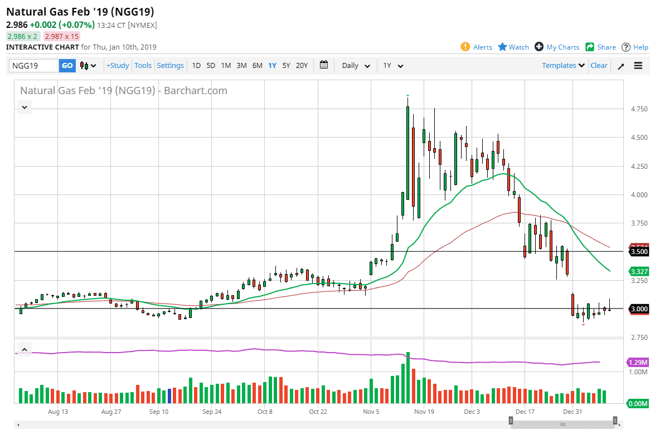
Task: Click the Alerts bell icon
Action: 465,47
